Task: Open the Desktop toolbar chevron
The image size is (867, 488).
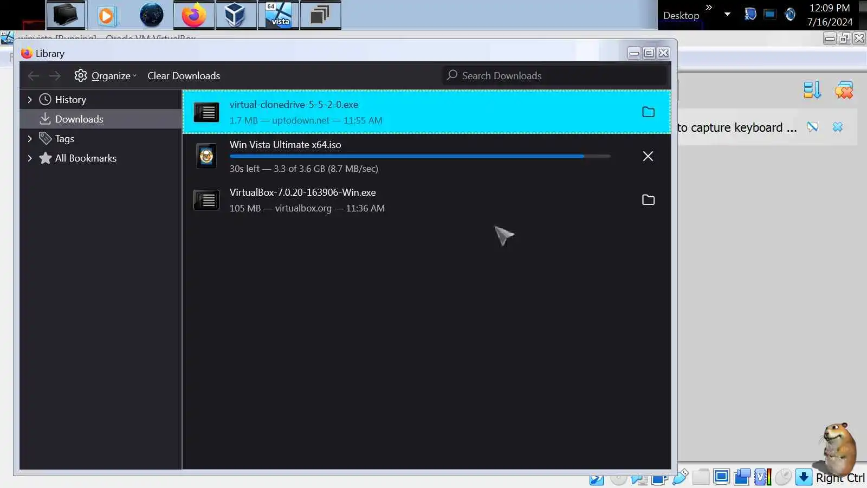Action: (708, 8)
